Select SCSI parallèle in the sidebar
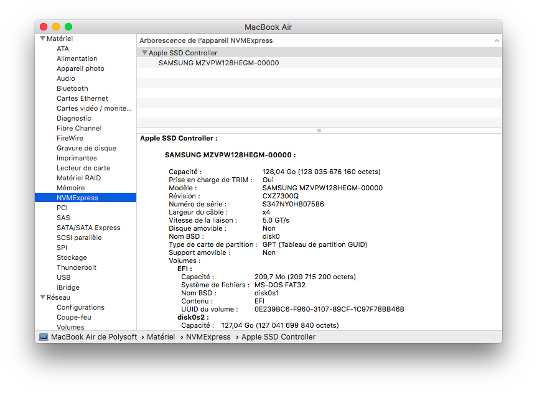This screenshot has height=393, width=537. pyautogui.click(x=79, y=238)
